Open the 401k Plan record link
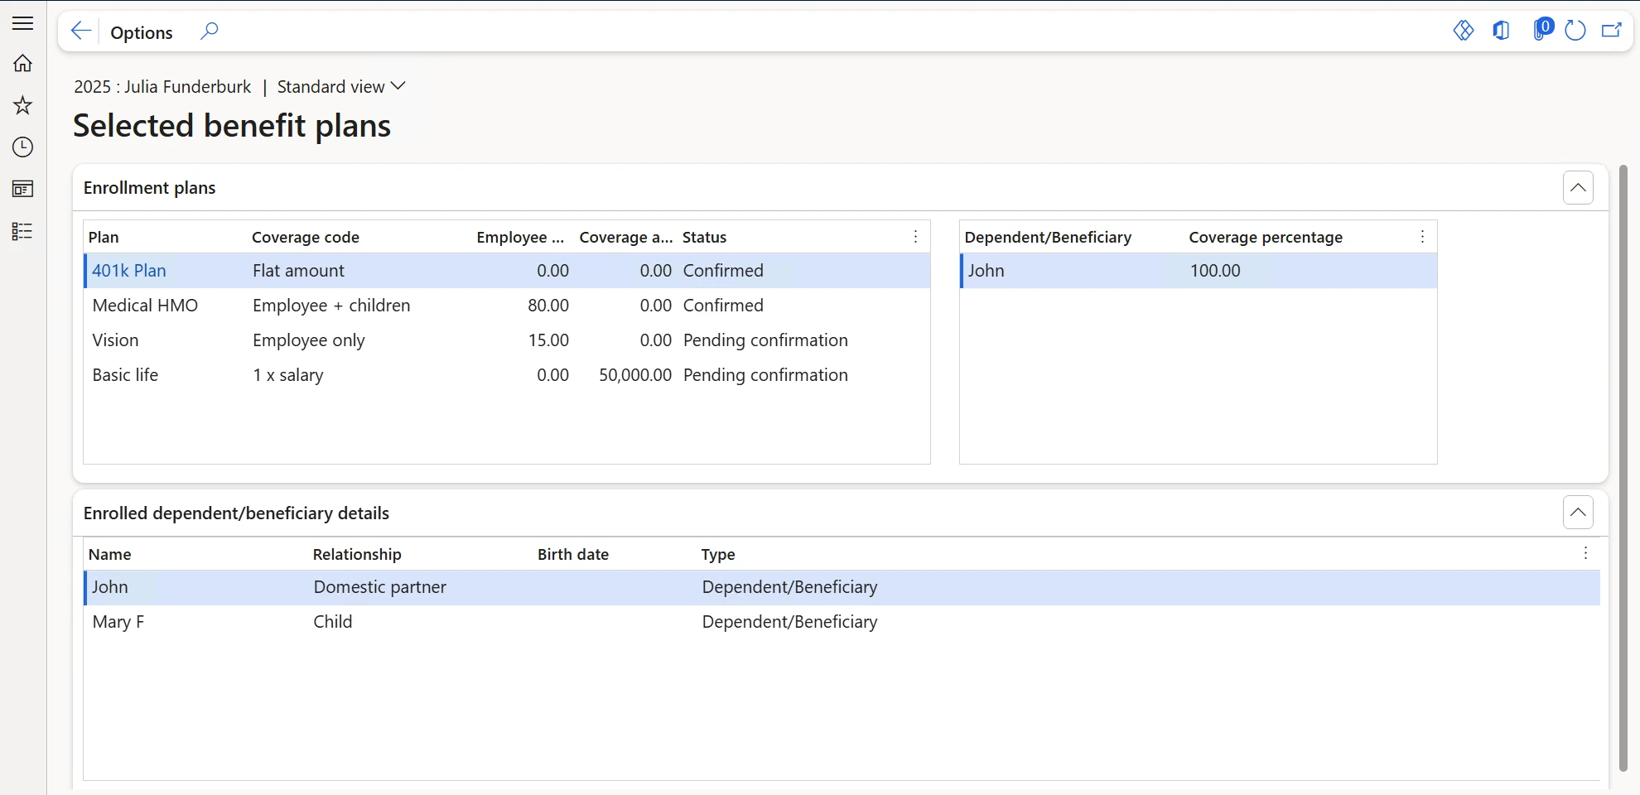The image size is (1640, 795). coord(129,270)
